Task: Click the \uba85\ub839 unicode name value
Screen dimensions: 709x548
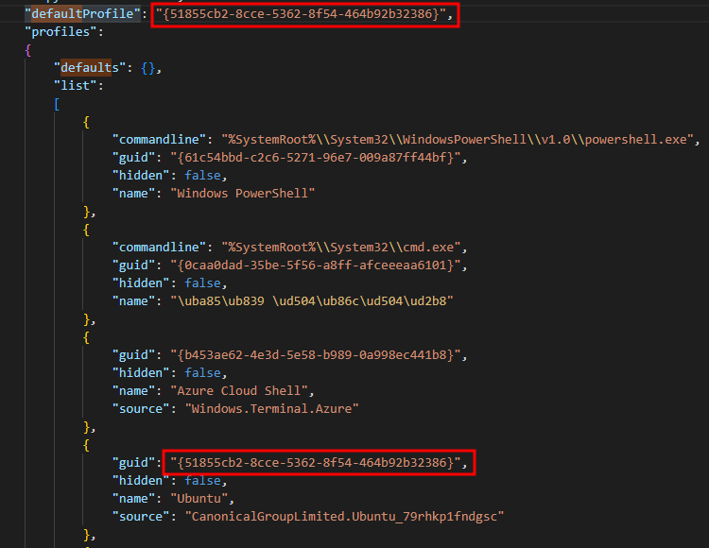Action: click(312, 300)
